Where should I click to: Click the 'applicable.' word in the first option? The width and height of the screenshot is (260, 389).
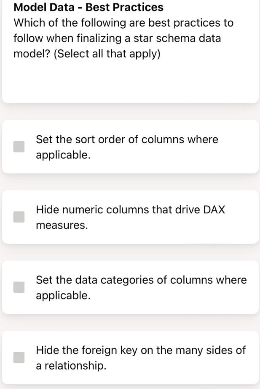click(63, 155)
